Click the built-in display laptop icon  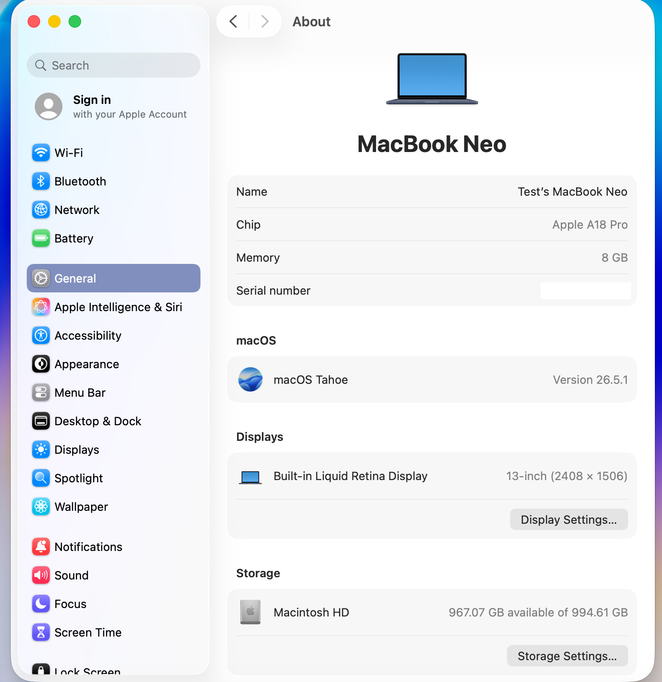(250, 477)
